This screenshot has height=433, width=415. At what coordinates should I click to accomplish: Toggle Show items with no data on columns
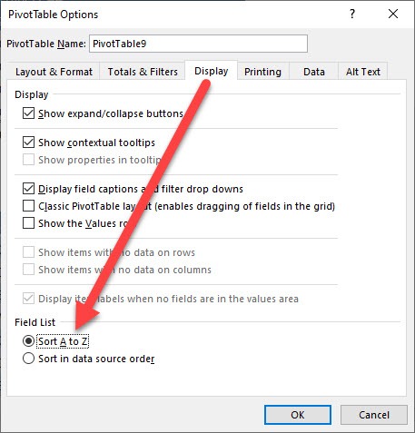(x=28, y=270)
